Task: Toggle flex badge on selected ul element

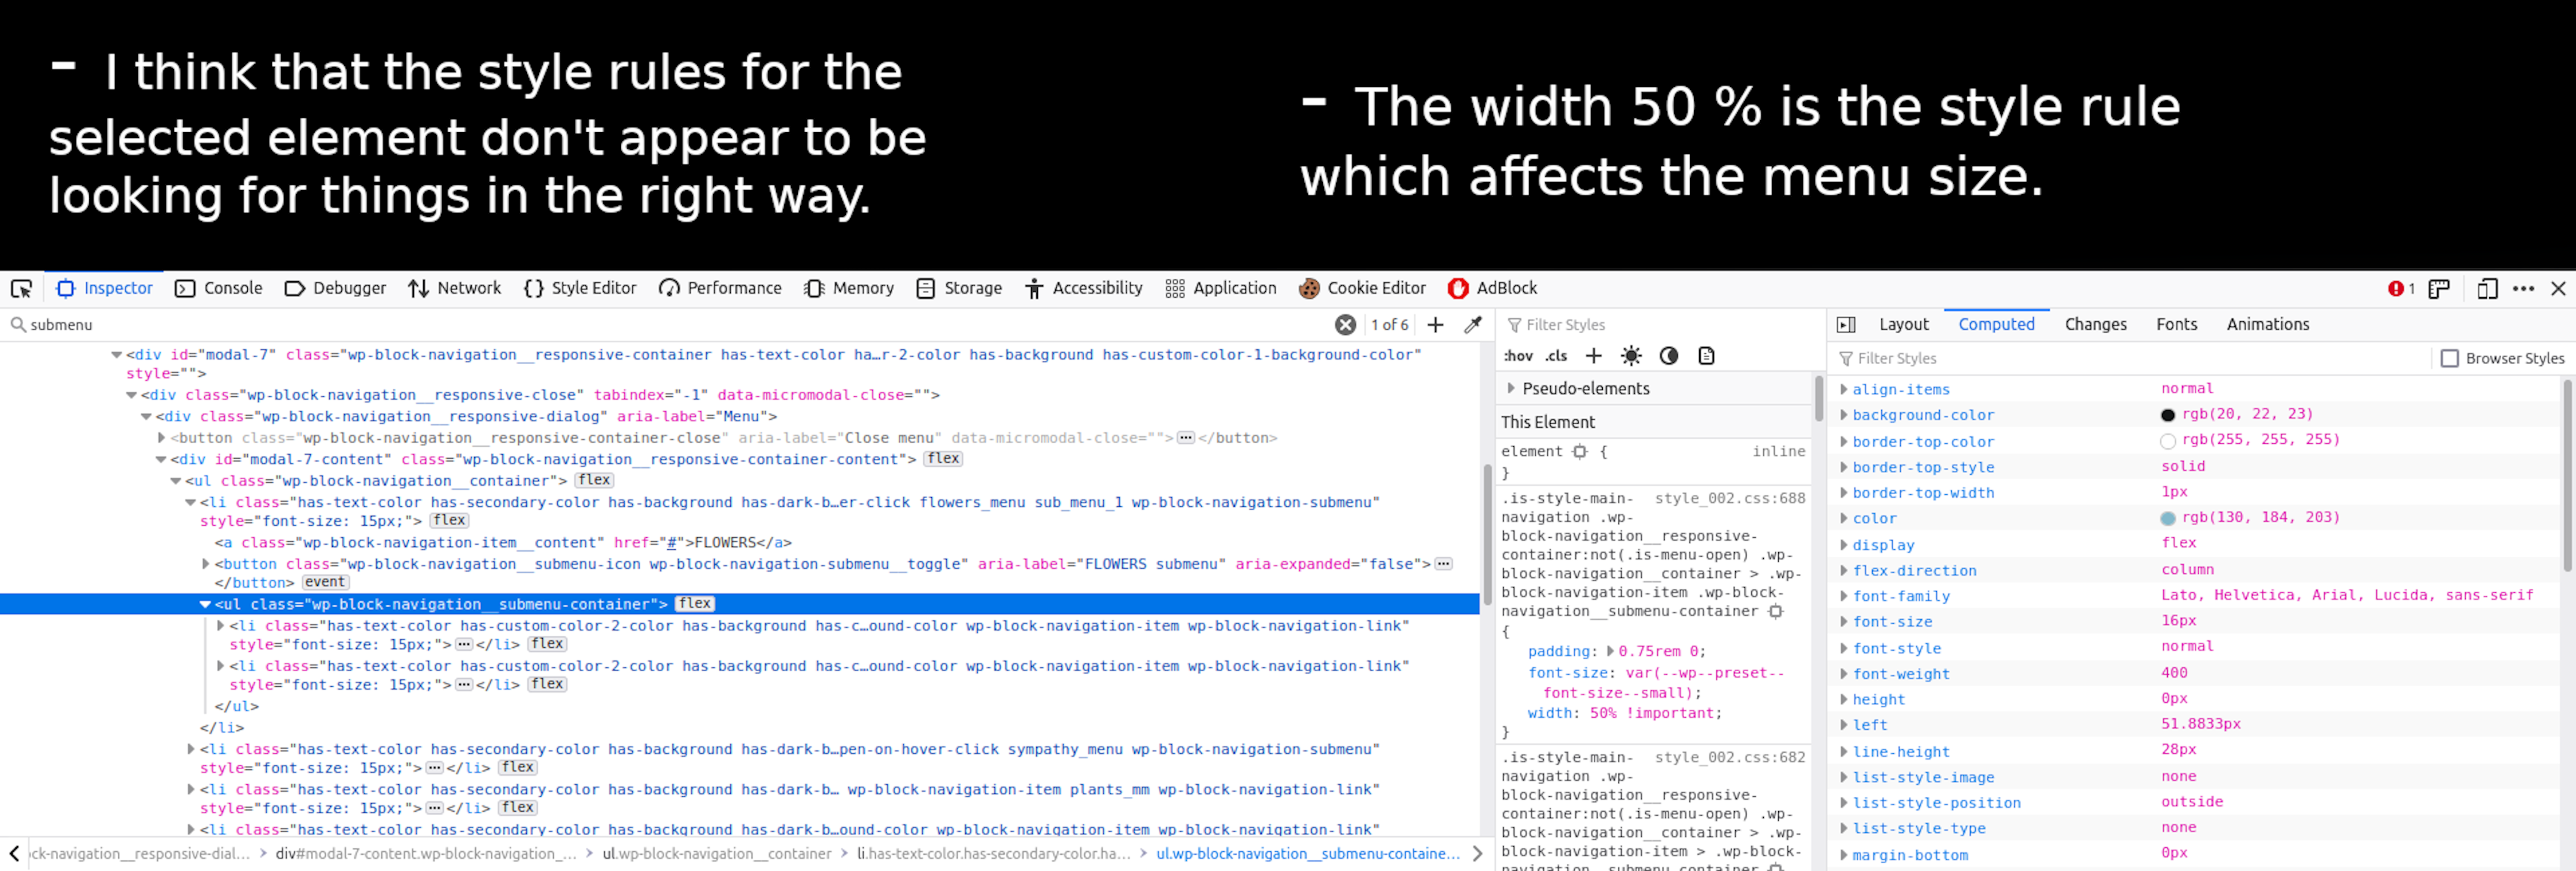Action: point(695,604)
